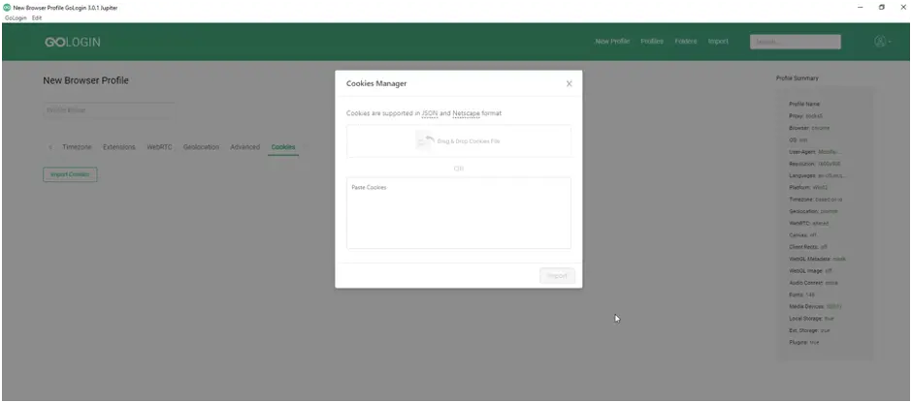This screenshot has width=912, height=403.
Task: Click the WebGL Image row in summary
Action: [x=810, y=270]
